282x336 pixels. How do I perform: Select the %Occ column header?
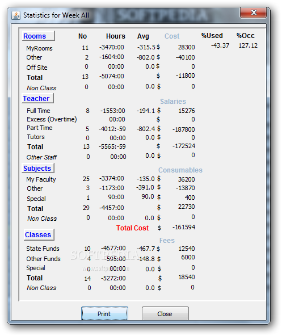pyautogui.click(x=246, y=36)
